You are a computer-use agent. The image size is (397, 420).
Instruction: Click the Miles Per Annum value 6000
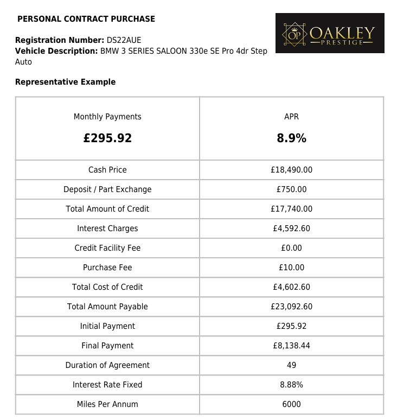pyautogui.click(x=291, y=404)
